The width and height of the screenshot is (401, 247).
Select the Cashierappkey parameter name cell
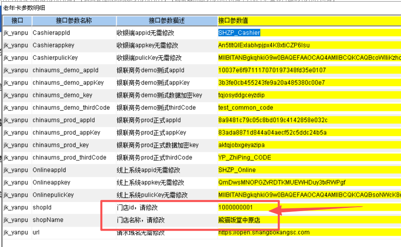(x=53, y=45)
